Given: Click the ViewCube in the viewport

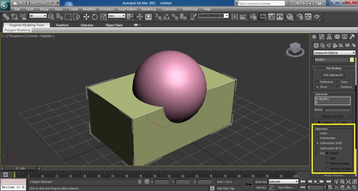Looking at the screenshot, I should [295, 48].
